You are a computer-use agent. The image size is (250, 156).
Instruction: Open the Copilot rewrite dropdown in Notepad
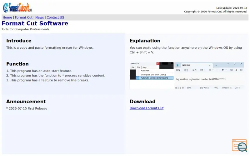click(224, 70)
